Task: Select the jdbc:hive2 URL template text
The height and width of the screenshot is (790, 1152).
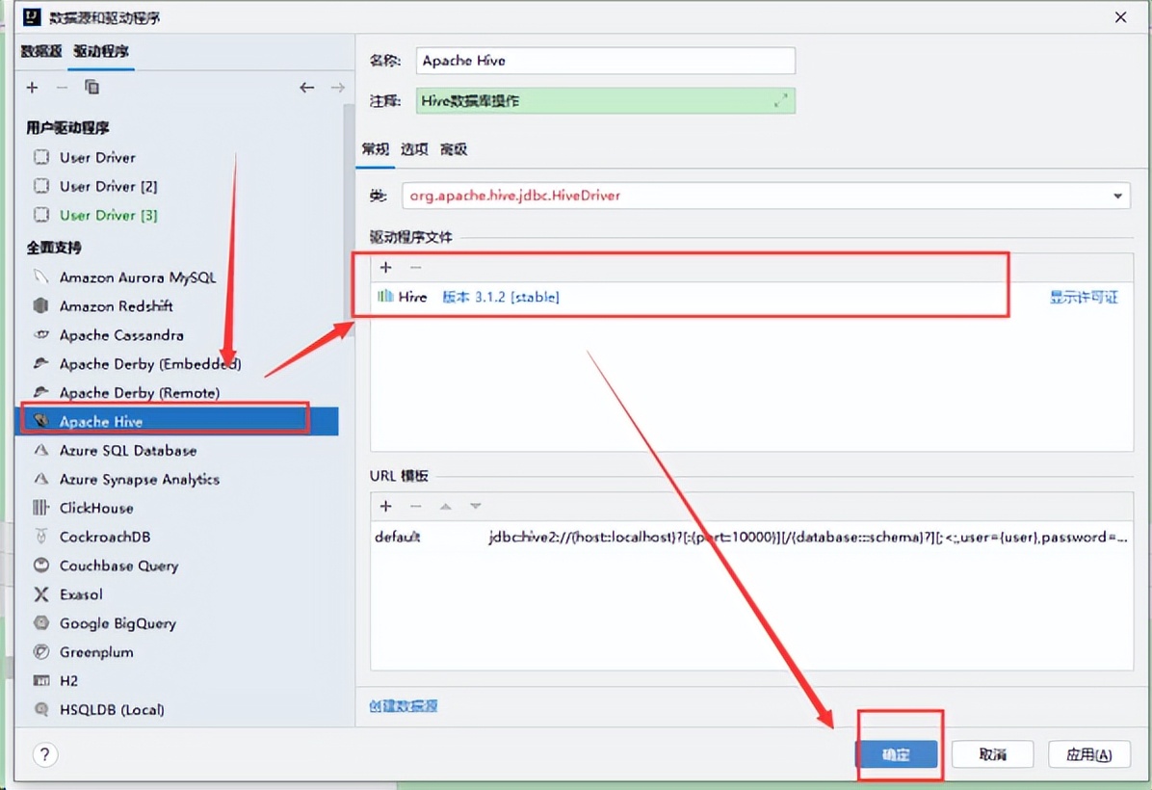Action: pyautogui.click(x=807, y=538)
